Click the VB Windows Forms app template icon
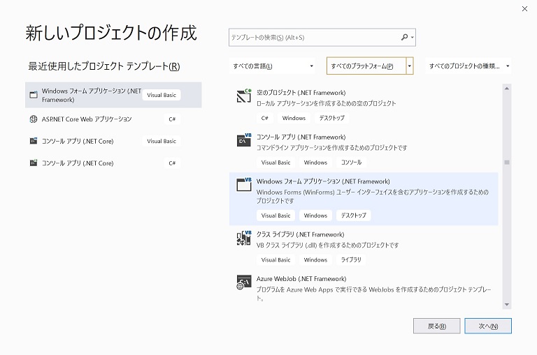Screen dimensions: 537x355 pos(244,185)
